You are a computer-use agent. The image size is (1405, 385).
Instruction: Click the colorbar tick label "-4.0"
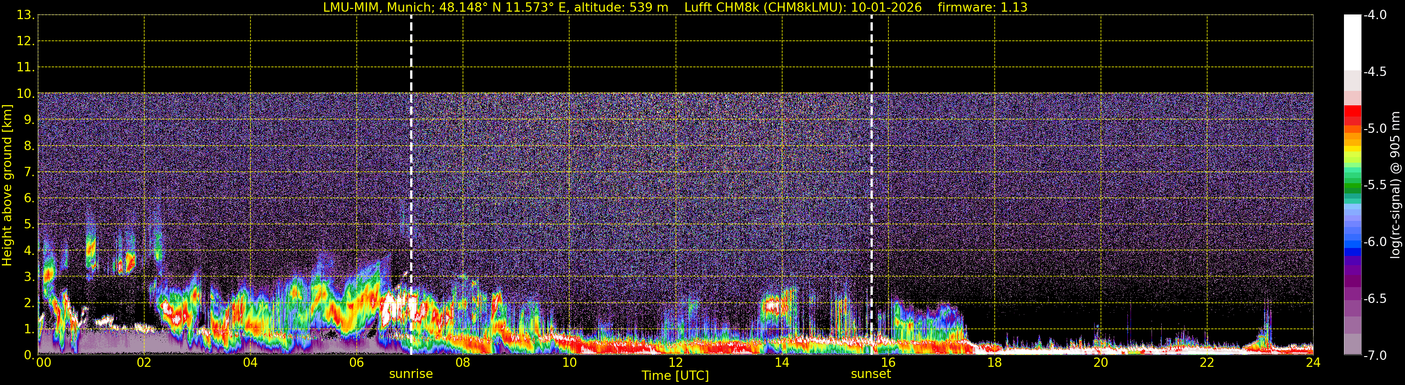click(x=1375, y=15)
